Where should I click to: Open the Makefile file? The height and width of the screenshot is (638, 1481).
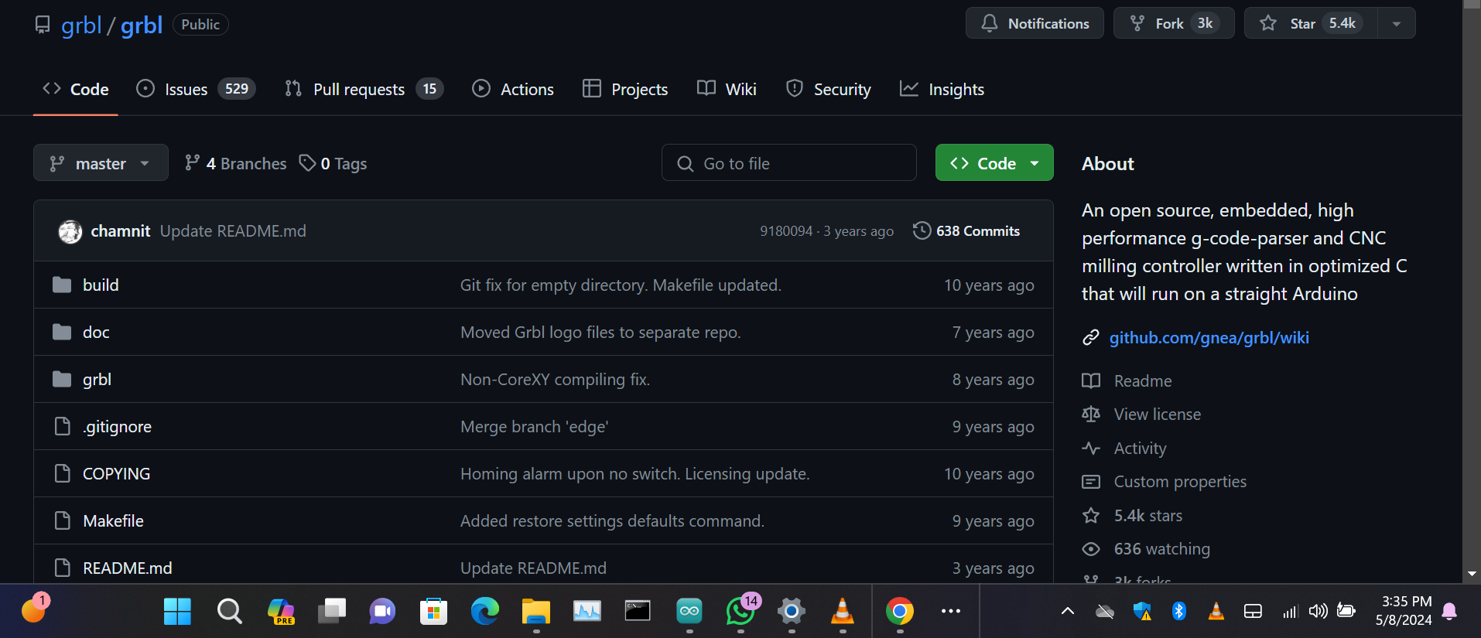pos(113,520)
